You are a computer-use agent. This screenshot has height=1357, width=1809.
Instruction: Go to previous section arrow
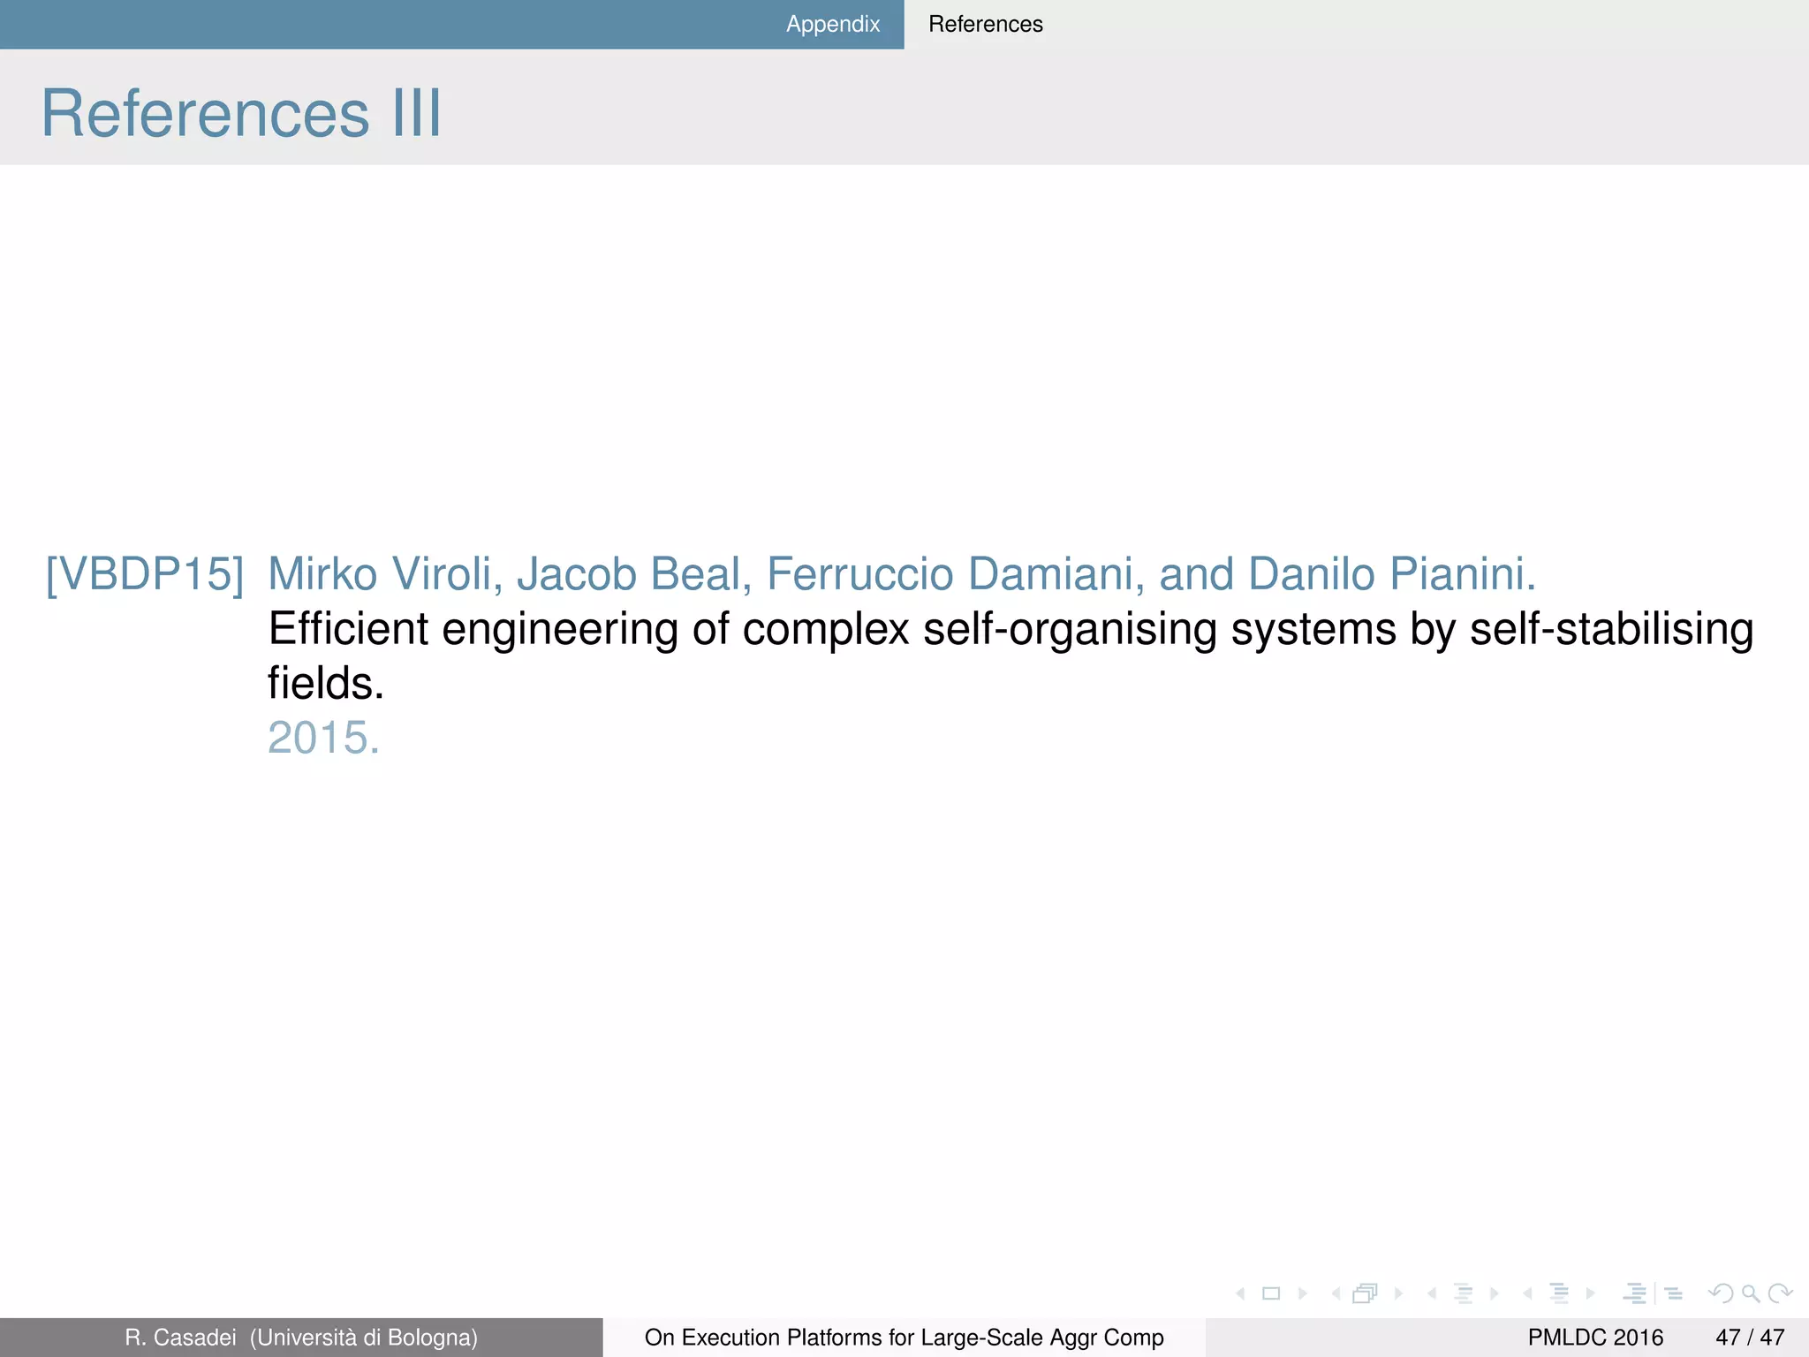click(x=1527, y=1293)
